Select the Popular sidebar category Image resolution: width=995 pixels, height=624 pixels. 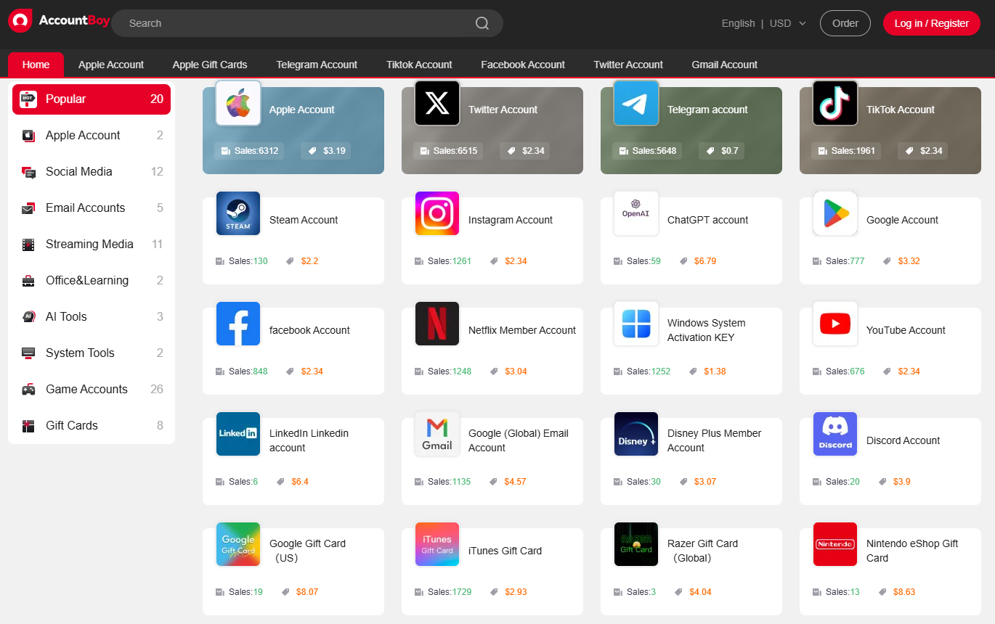(x=92, y=99)
